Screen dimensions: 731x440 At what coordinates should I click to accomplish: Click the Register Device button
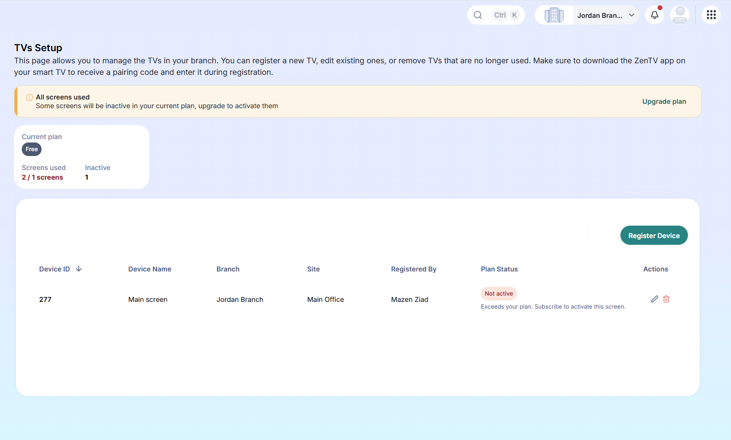[x=654, y=235]
